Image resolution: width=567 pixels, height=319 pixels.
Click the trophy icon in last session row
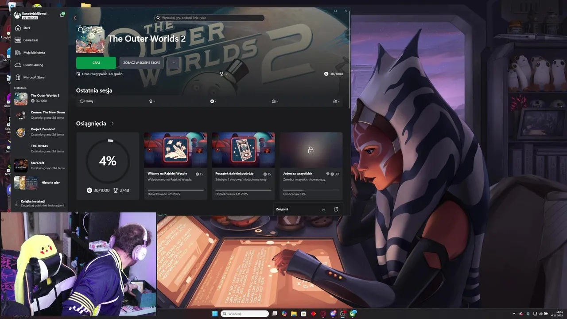(x=151, y=101)
